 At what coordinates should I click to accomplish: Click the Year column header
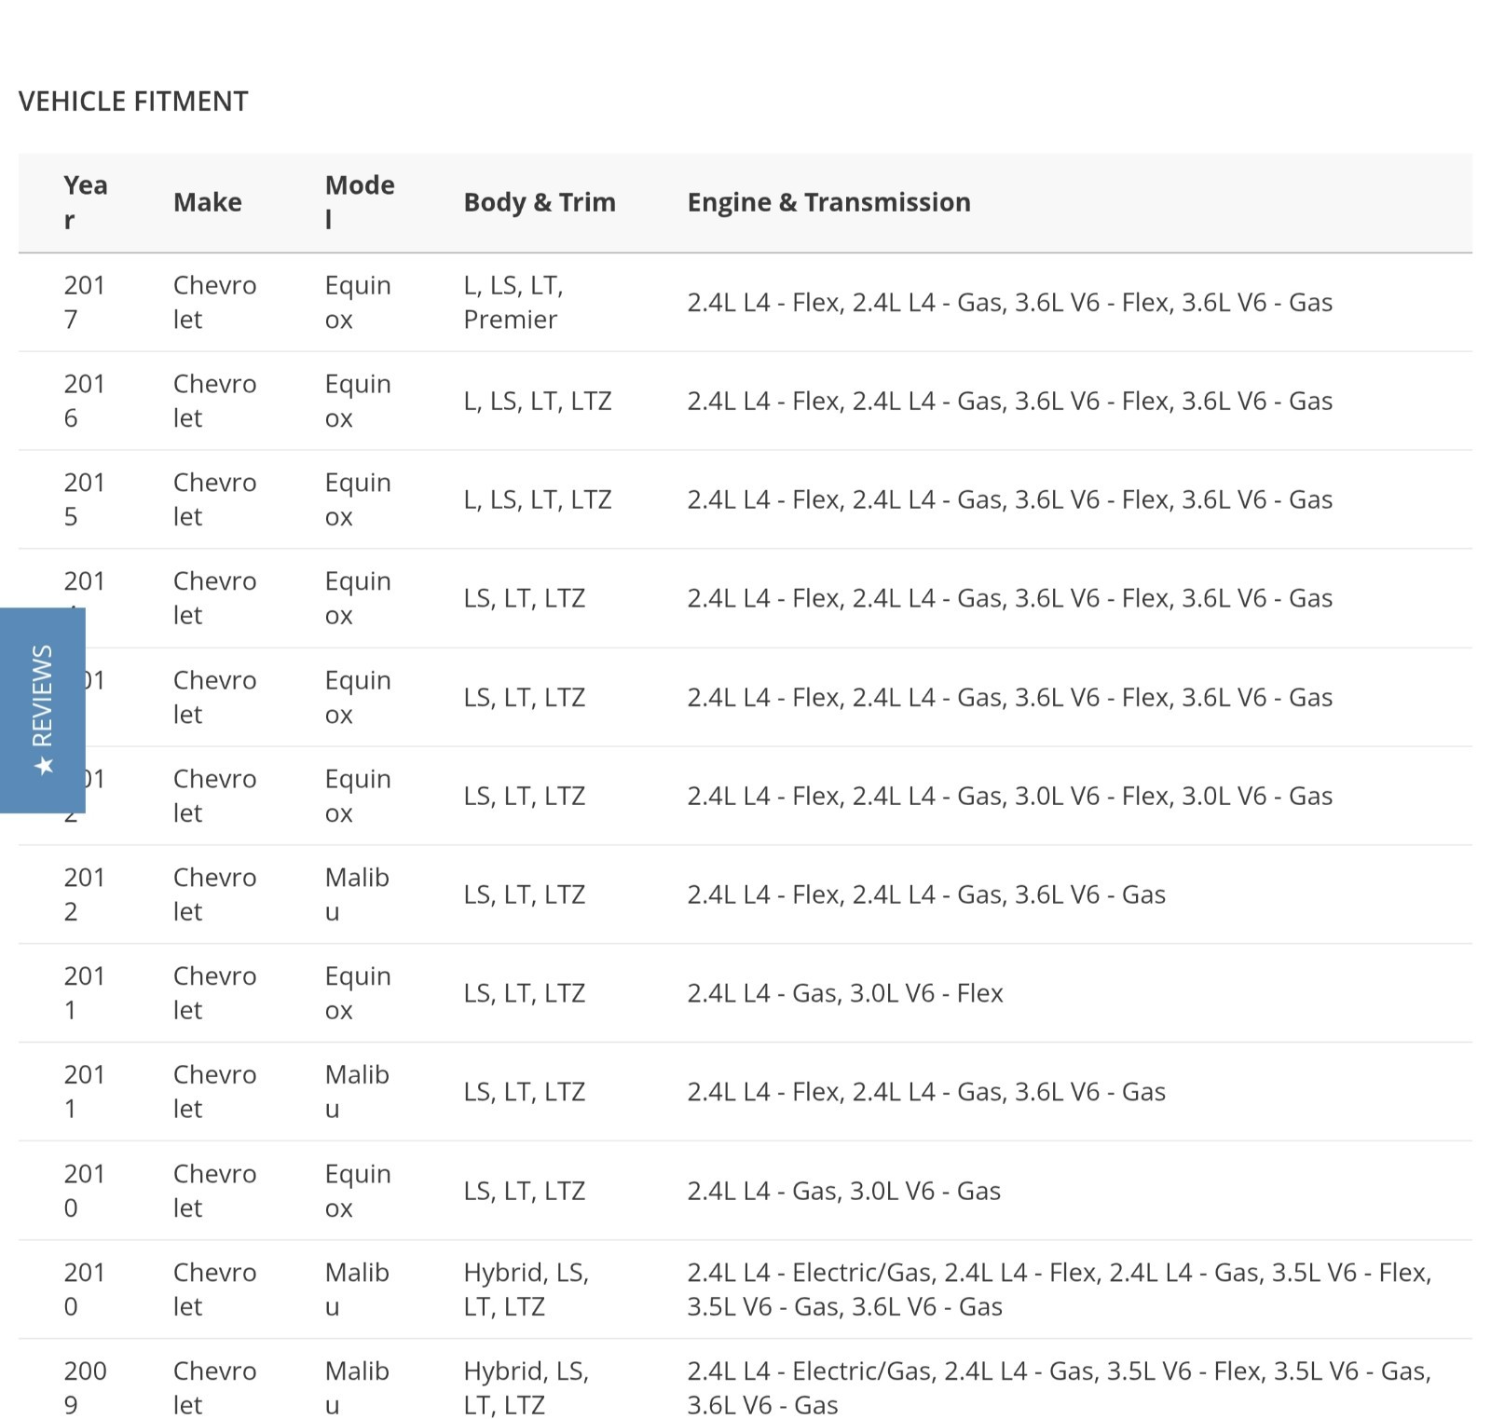point(85,202)
